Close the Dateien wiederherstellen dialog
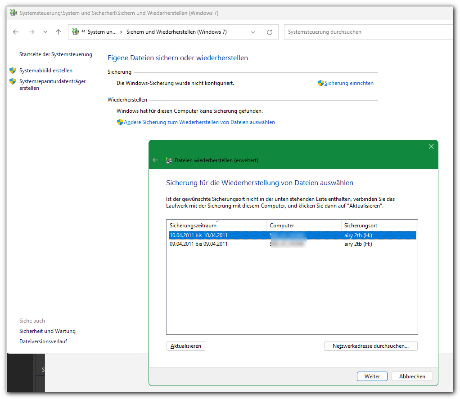Viewport: 460px width, 399px height. 431,146
